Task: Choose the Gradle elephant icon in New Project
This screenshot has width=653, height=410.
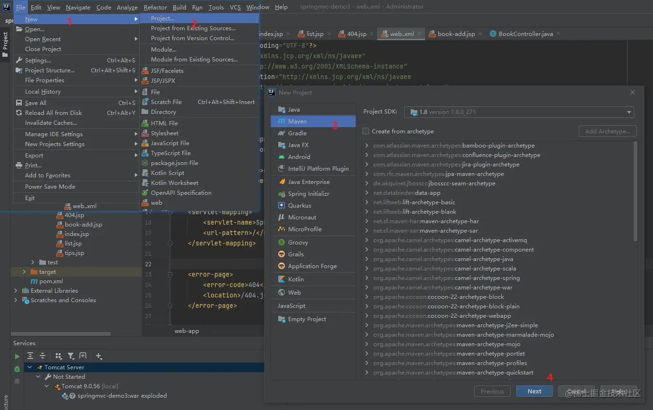Action: 282,133
